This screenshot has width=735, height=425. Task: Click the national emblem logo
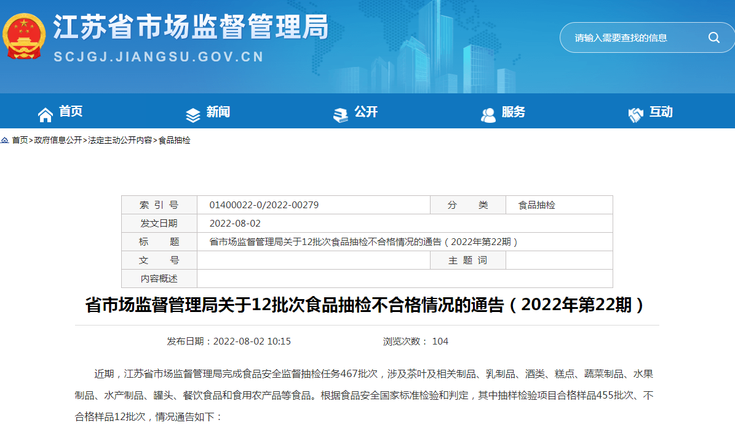[x=24, y=36]
